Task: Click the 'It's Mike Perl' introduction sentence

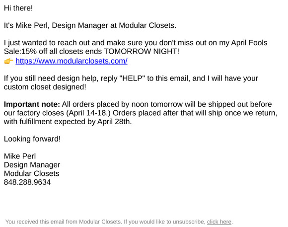Action: point(90,25)
